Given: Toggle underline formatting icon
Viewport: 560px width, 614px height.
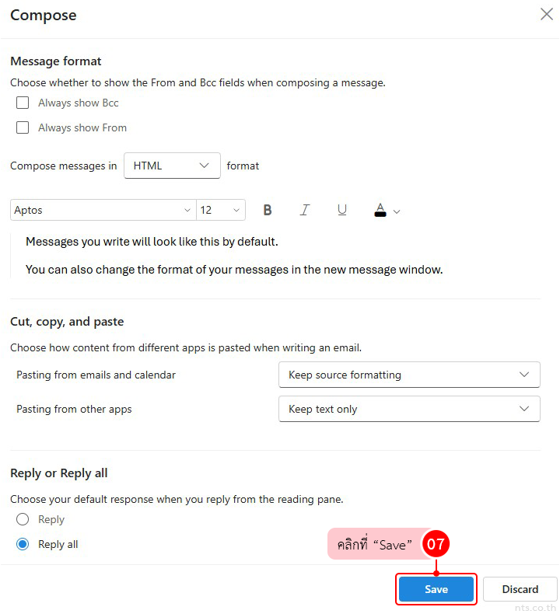Looking at the screenshot, I should [342, 211].
